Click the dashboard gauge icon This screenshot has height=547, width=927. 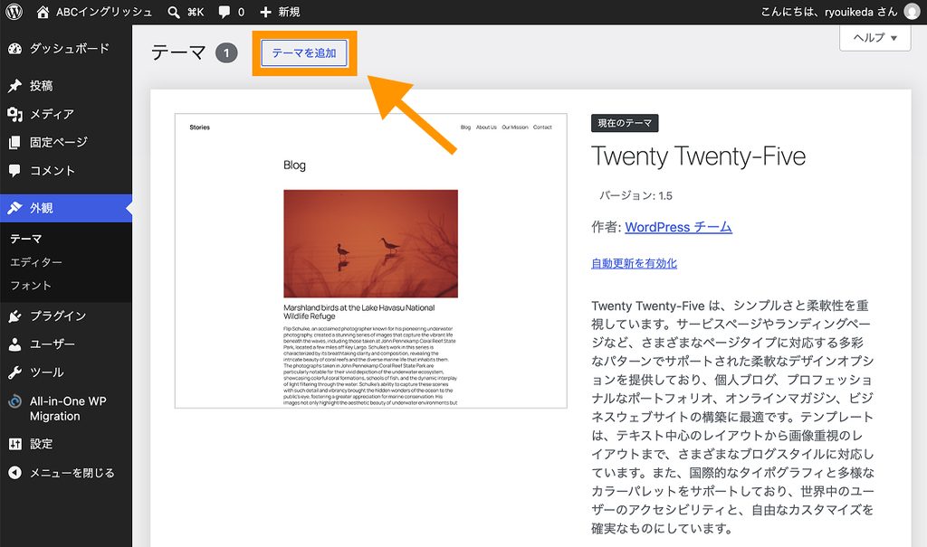(x=14, y=49)
